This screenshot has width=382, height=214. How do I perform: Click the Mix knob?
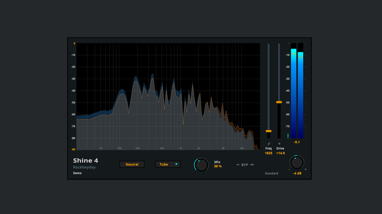201,165
